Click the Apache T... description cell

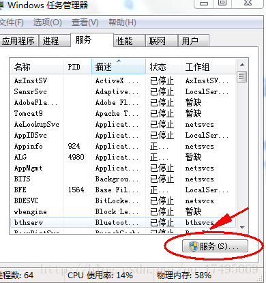pyautogui.click(x=117, y=113)
